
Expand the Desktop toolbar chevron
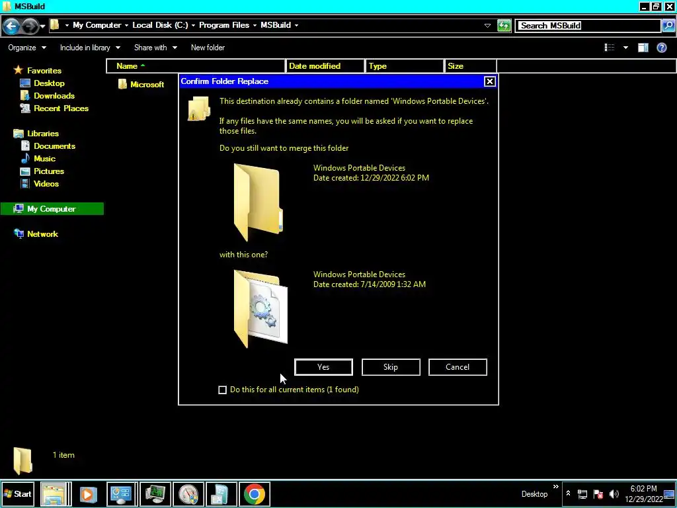pos(555,487)
